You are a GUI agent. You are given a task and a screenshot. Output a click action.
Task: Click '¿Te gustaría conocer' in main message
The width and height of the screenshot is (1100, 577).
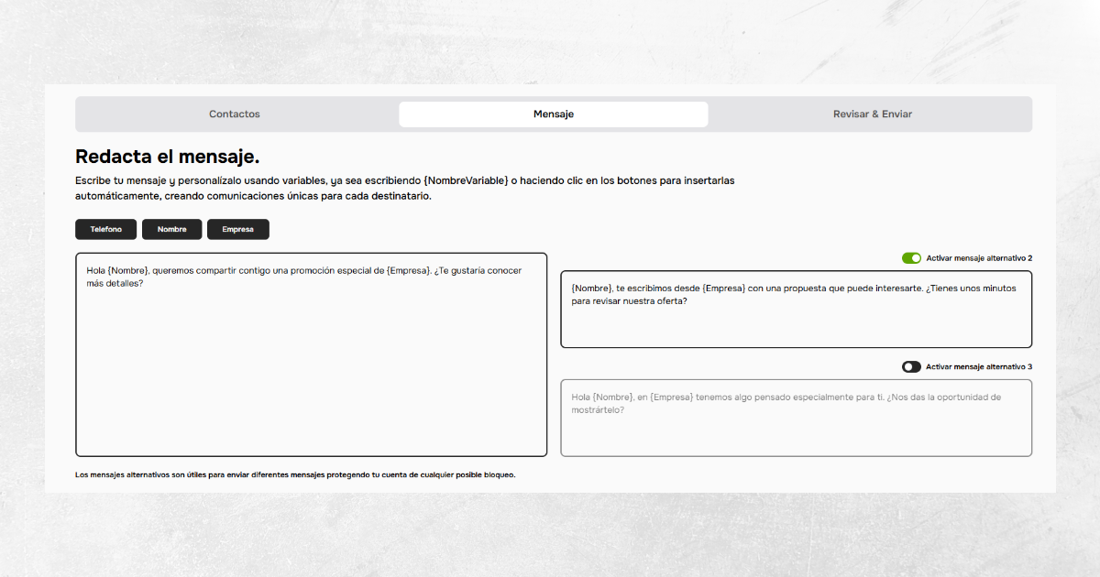pyautogui.click(x=478, y=271)
